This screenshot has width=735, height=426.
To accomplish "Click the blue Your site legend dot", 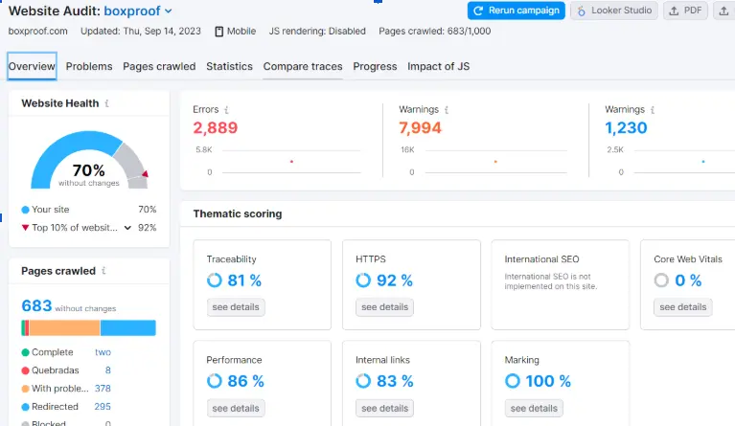I will click(x=25, y=210).
